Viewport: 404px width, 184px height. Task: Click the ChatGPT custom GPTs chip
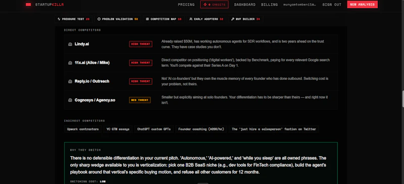click(154, 129)
